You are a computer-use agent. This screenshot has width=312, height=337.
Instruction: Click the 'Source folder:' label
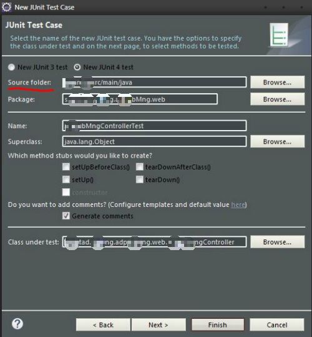[29, 83]
